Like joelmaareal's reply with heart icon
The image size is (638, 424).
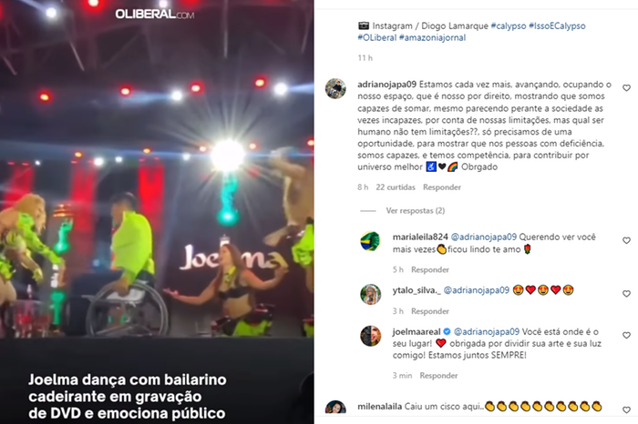[626, 336]
